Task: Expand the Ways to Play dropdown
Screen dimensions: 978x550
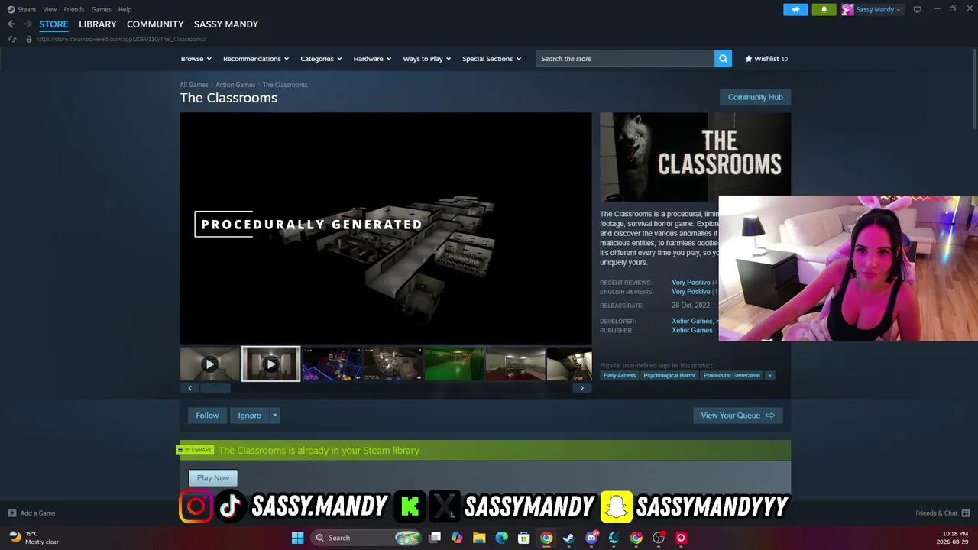Action: (x=427, y=59)
